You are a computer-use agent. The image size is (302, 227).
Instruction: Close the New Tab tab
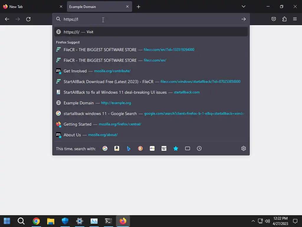coord(61,7)
